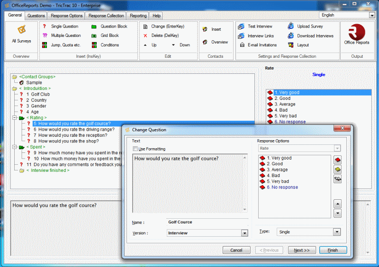Click third response option tool icon in dialog
The height and width of the screenshot is (267, 379).
click(x=337, y=179)
